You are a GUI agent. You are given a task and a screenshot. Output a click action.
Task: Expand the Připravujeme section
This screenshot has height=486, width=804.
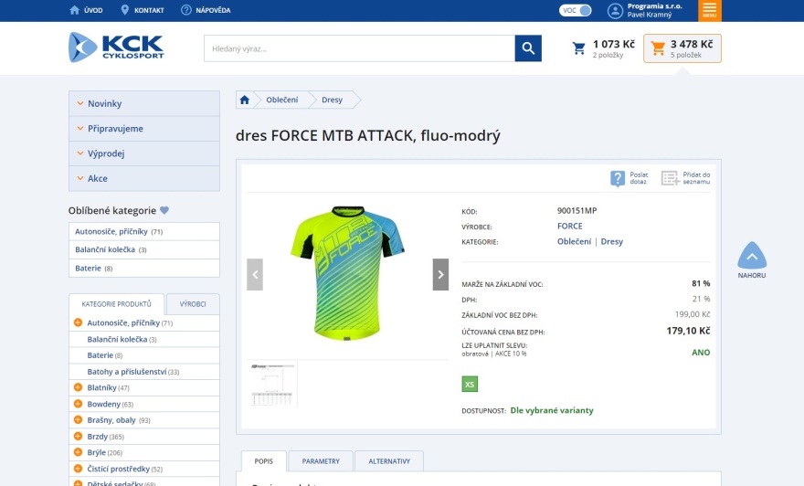pos(144,129)
